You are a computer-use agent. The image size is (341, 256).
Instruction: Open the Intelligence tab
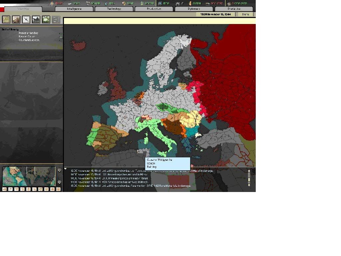pyautogui.click(x=74, y=9)
